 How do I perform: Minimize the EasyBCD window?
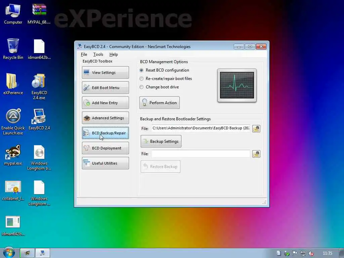(x=239, y=46)
